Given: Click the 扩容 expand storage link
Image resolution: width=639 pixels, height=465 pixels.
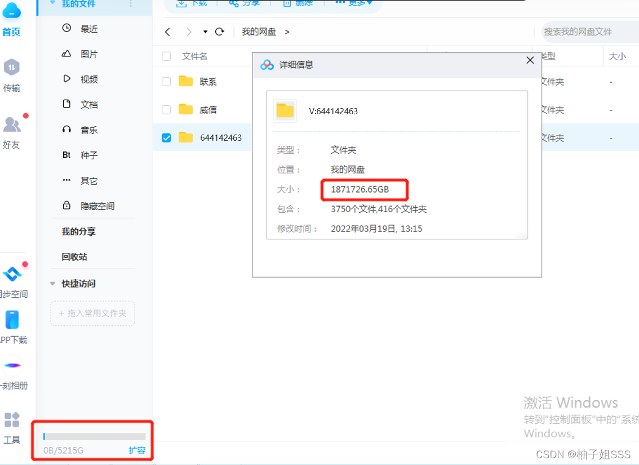Looking at the screenshot, I should click(137, 450).
